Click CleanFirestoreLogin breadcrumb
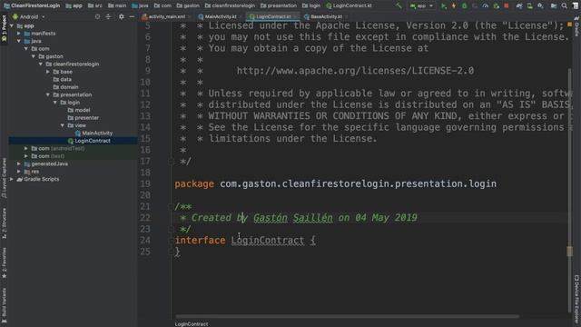The height and width of the screenshot is (327, 581). click(33, 5)
